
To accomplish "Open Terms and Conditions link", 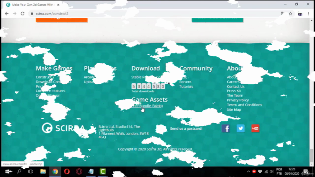I will pos(245,105).
